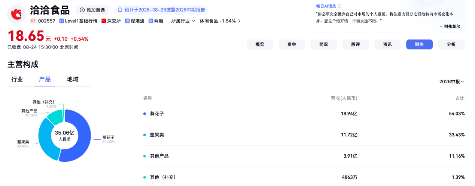475x186 pixels.
Task: Click the 54.03% share in the table
Action: click(x=457, y=114)
